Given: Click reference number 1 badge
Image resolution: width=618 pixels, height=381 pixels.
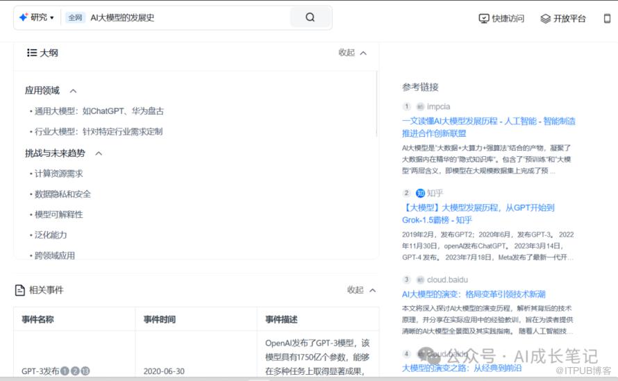Looking at the screenshot, I should pos(406,106).
